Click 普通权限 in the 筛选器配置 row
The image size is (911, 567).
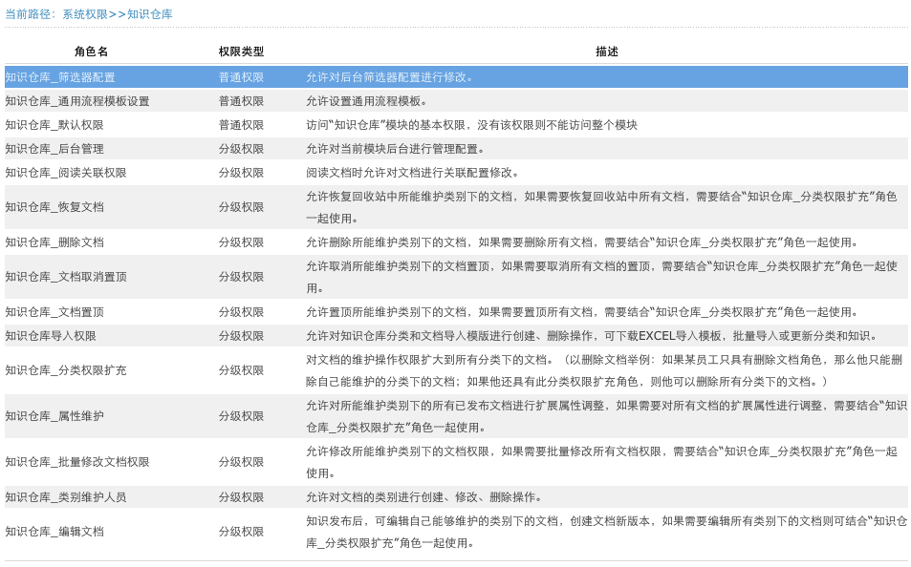click(241, 77)
